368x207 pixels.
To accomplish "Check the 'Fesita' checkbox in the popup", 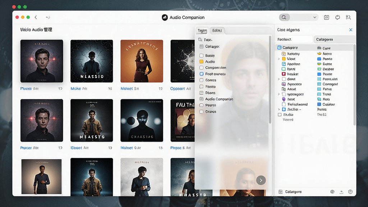I will coord(201,87).
